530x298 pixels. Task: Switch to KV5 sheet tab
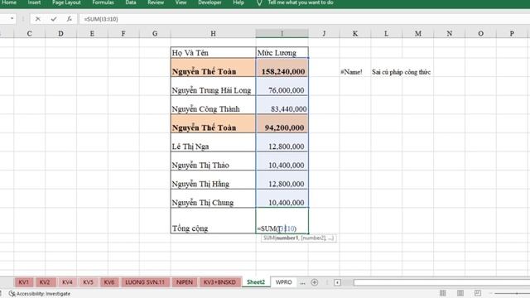pos(88,282)
